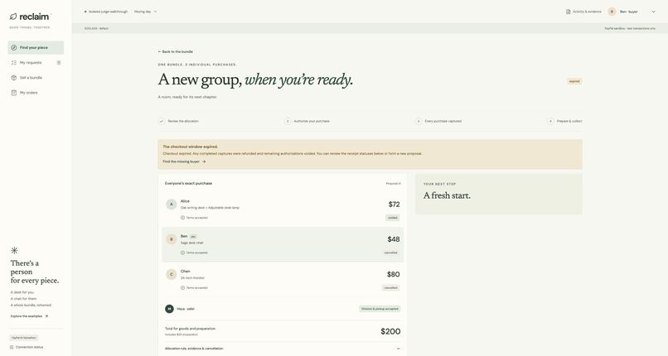668x356 pixels.
Task: Click the Everyone's exact purchase heading
Action: point(188,183)
